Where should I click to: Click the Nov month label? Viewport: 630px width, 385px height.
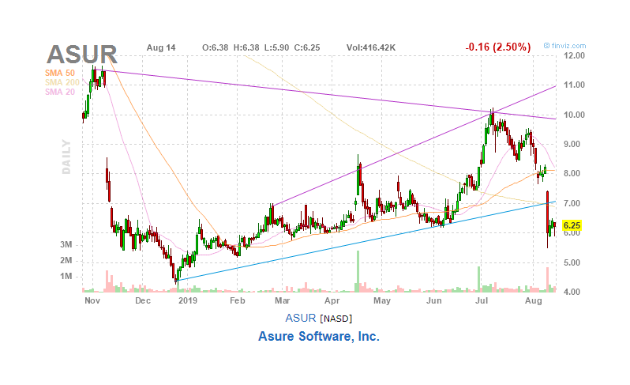(92, 300)
